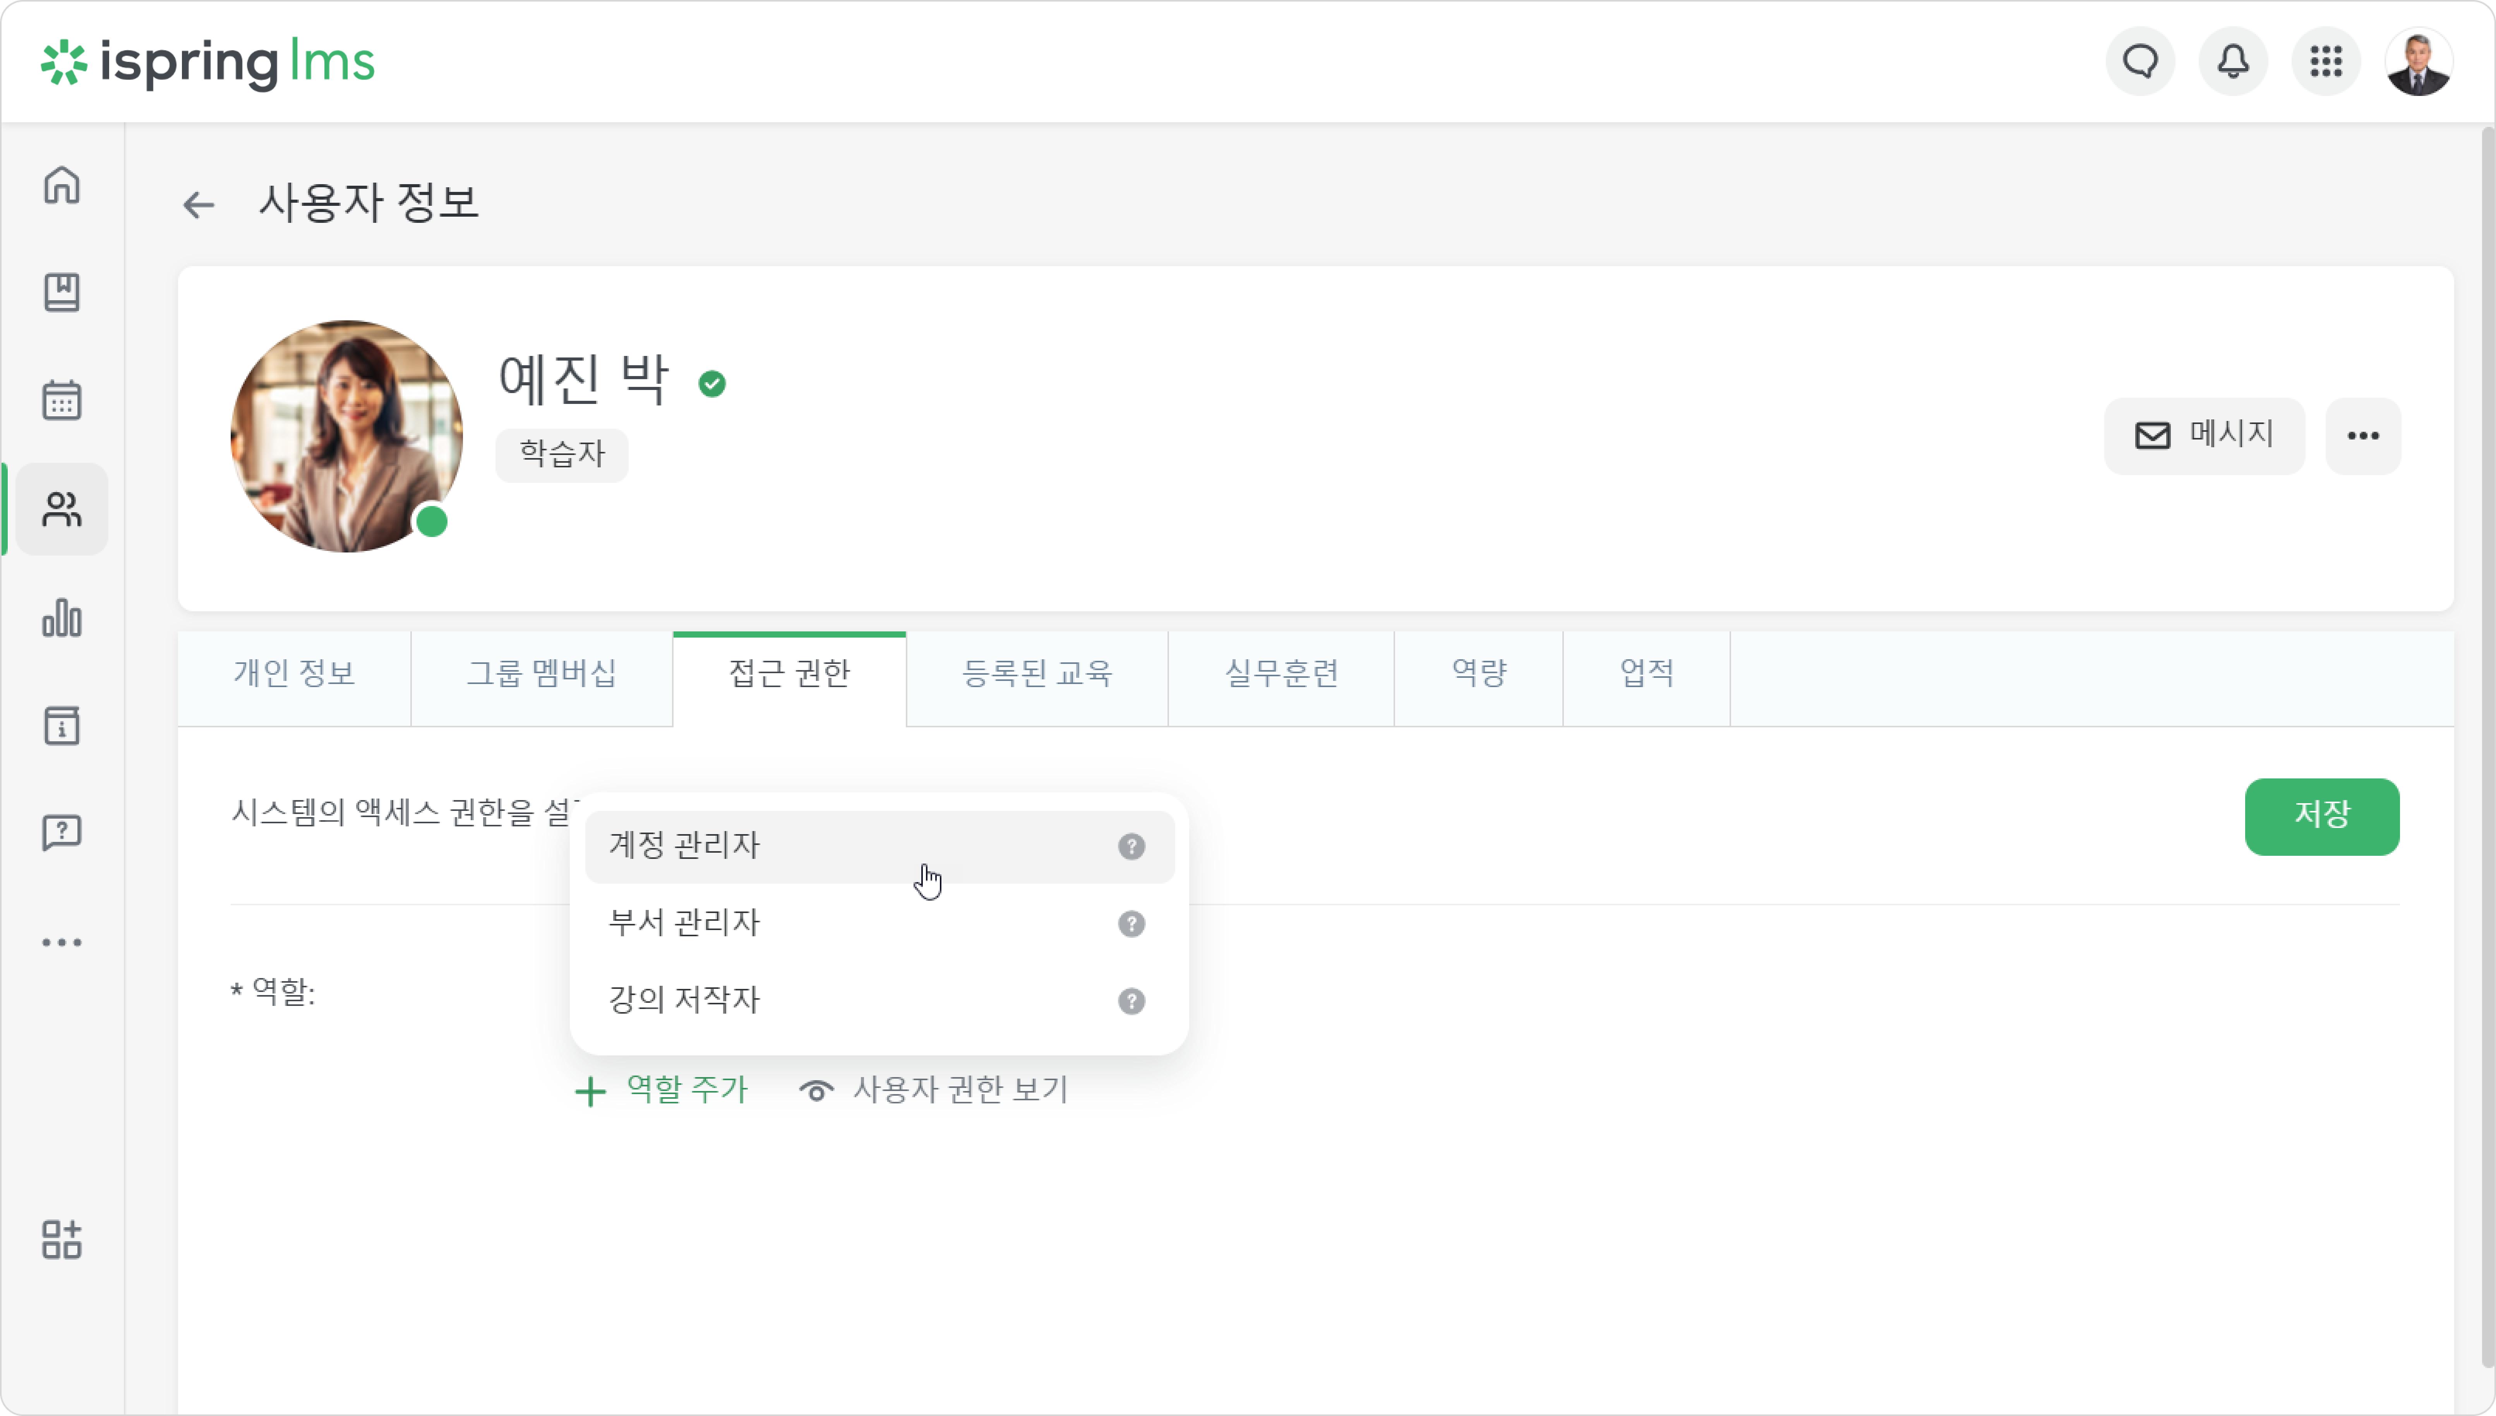
Task: Open the reports bar chart icon
Action: [61, 617]
